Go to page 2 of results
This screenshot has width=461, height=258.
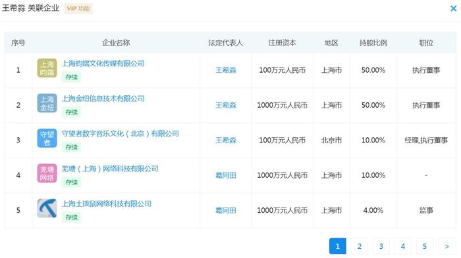click(x=360, y=246)
